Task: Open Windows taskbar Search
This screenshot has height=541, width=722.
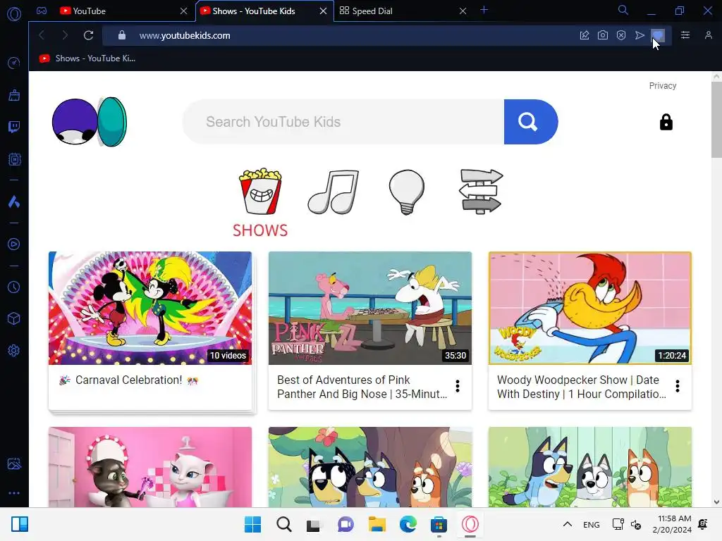Action: click(x=283, y=524)
